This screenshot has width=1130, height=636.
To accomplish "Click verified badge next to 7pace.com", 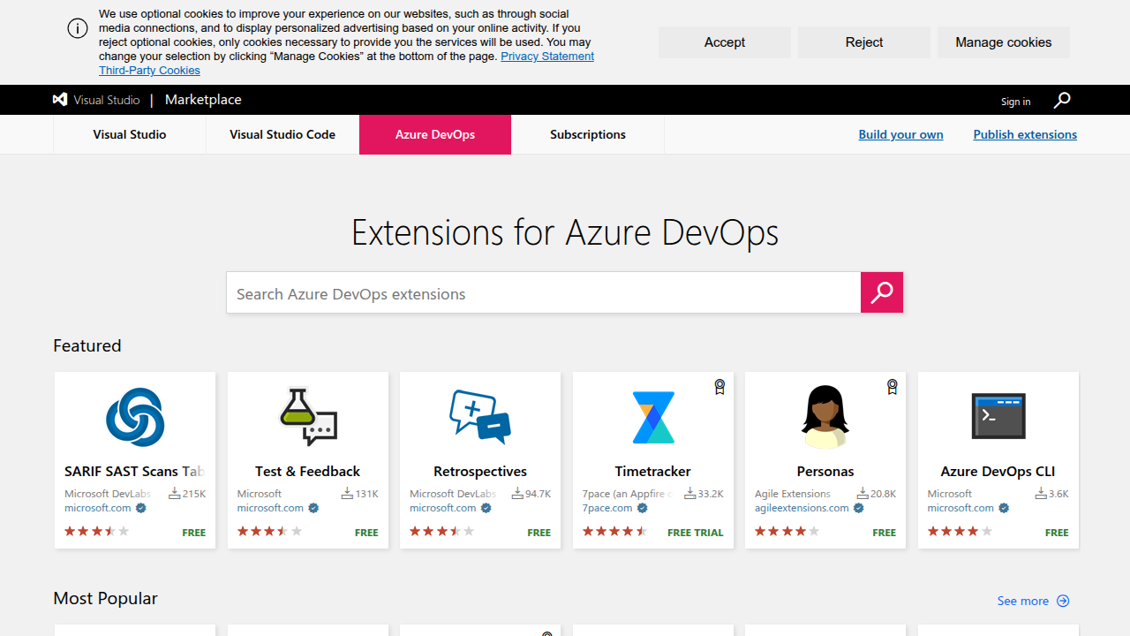I will pyautogui.click(x=643, y=508).
